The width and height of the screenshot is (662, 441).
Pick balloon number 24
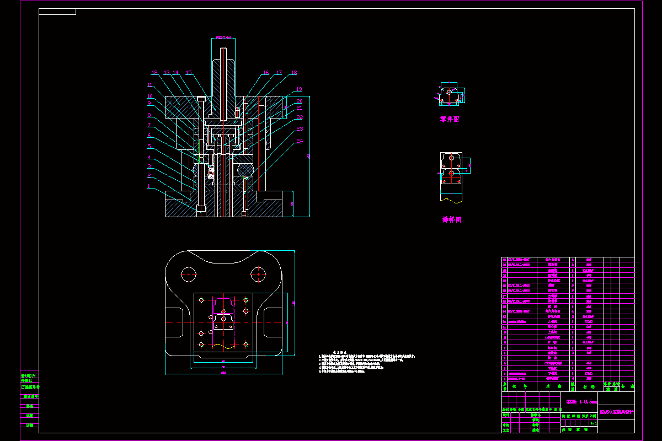click(299, 141)
